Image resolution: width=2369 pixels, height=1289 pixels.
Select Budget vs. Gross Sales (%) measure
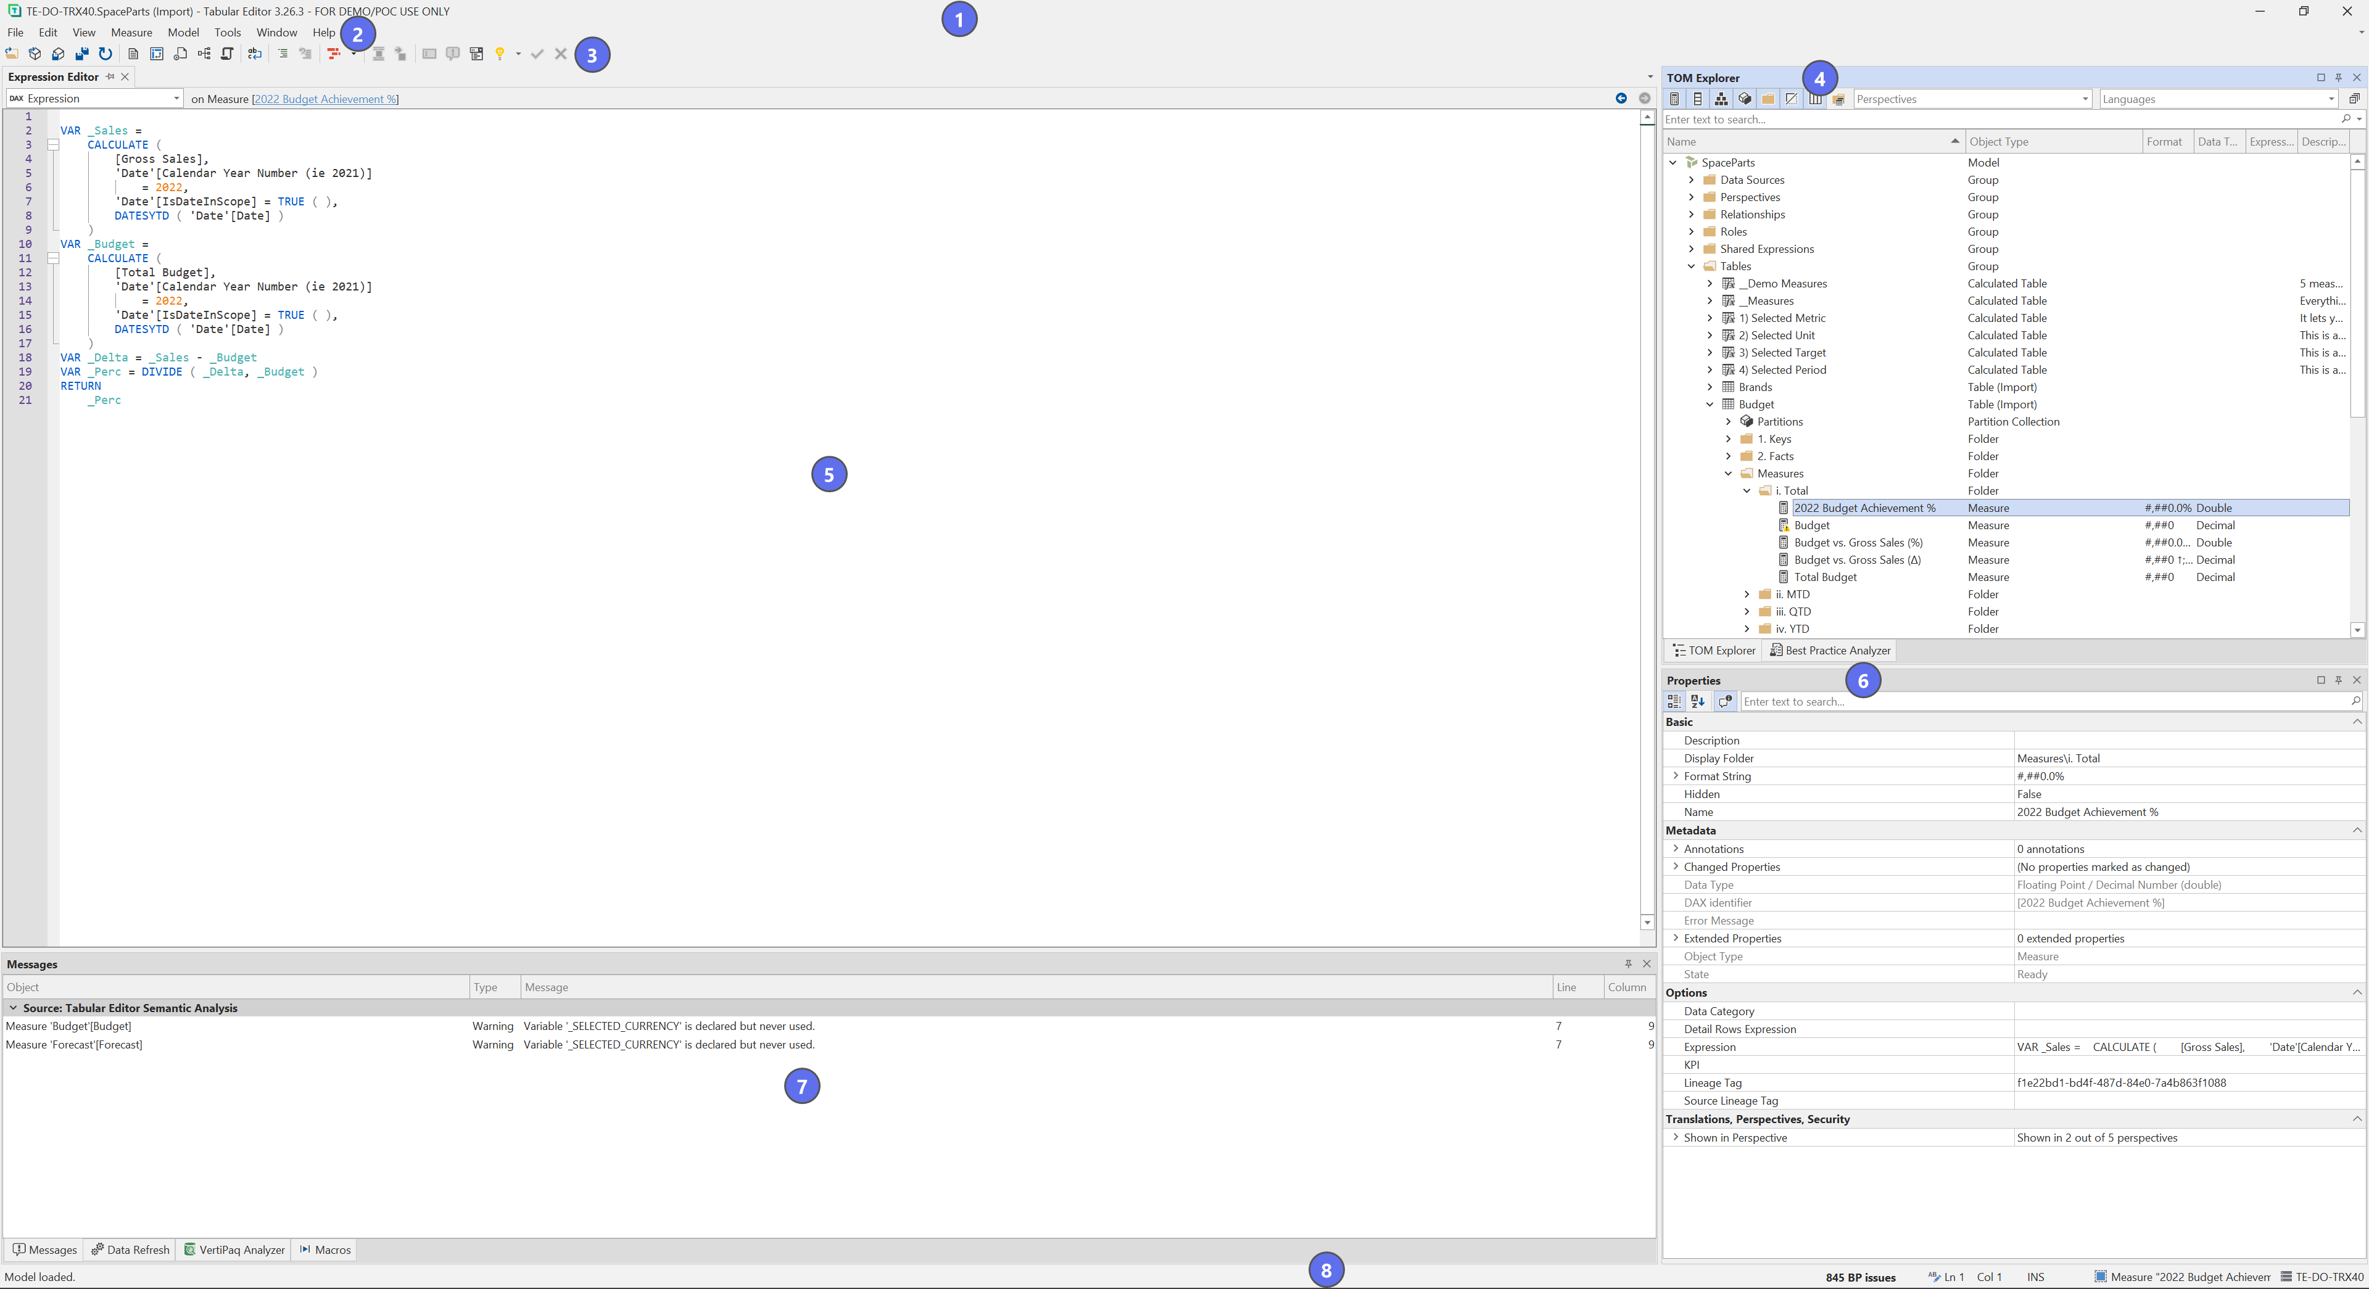click(1858, 543)
